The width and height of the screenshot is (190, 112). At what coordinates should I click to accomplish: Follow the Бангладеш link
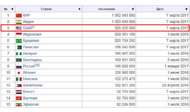[32, 60]
